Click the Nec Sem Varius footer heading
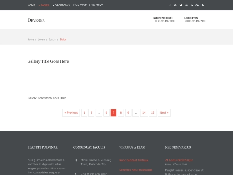The image size is (233, 175). [178, 147]
